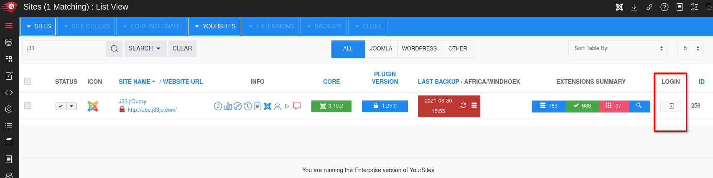Click the backup refresh icon in Last Backup cell

[x=463, y=105]
